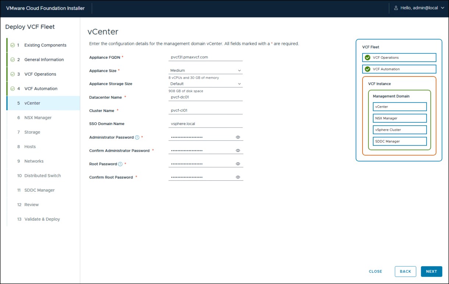Select step 7 Storage

43,132
